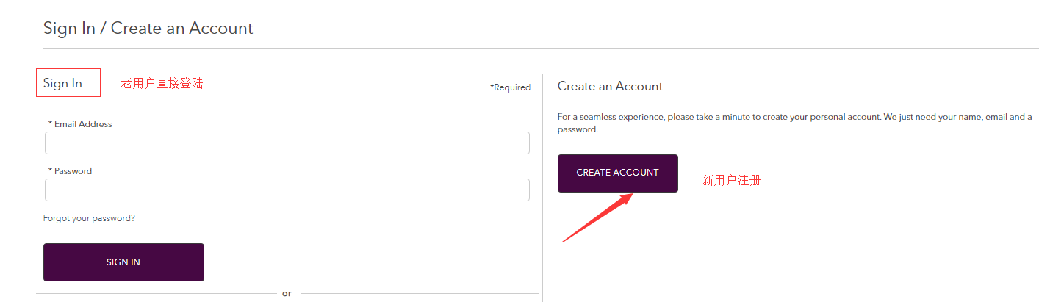The height and width of the screenshot is (302, 1039).
Task: Click the horizontal line left of 'or'
Action: [154, 294]
